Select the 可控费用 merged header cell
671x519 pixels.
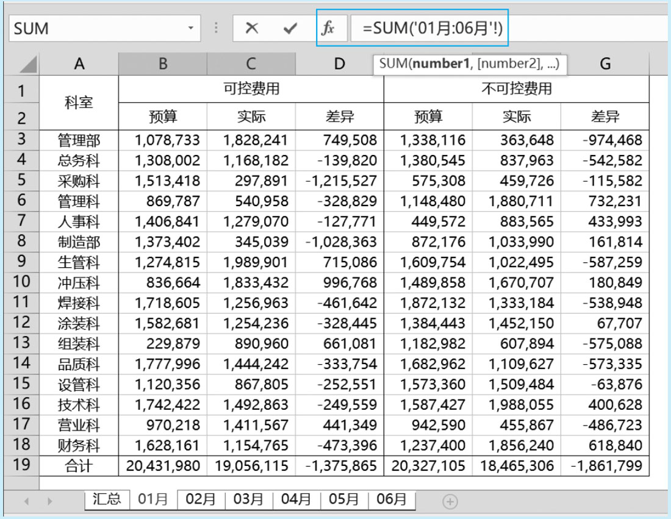pyautogui.click(x=251, y=89)
